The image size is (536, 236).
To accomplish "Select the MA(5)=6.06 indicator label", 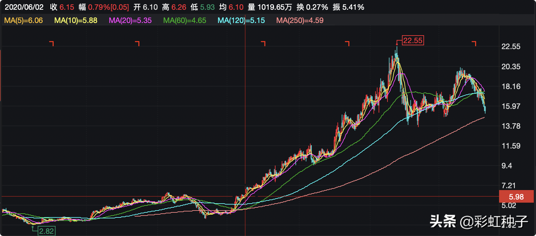I will [24, 20].
